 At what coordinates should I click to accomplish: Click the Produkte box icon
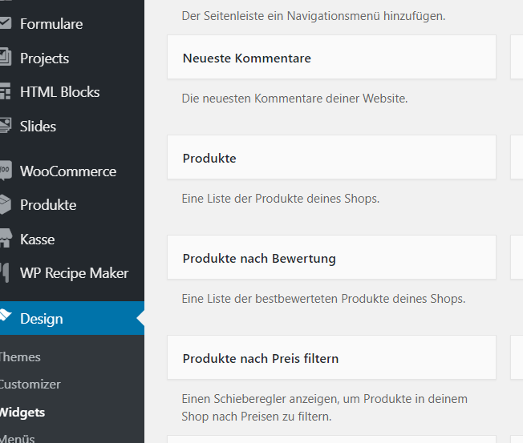click(x=5, y=205)
